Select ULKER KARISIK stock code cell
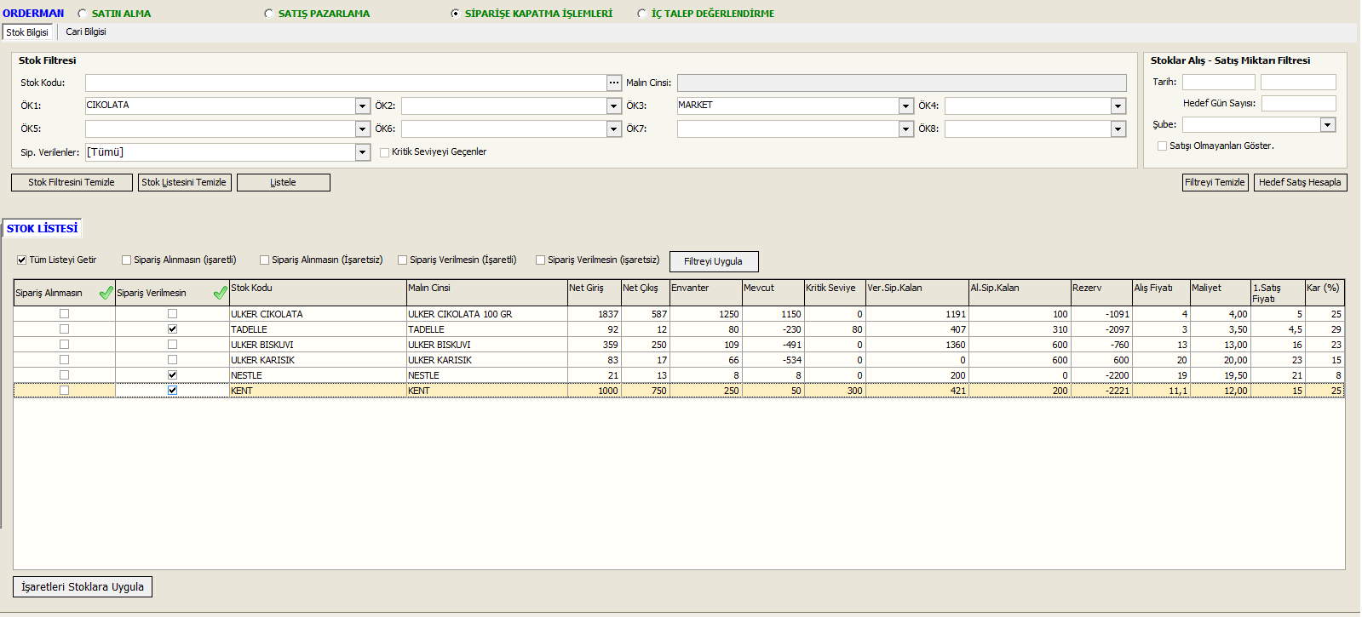This screenshot has width=1362, height=617. (318, 360)
